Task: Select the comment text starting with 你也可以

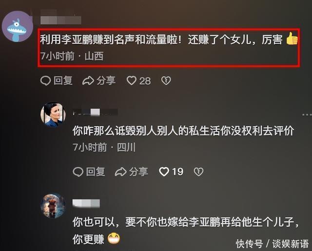Action: click(x=186, y=231)
